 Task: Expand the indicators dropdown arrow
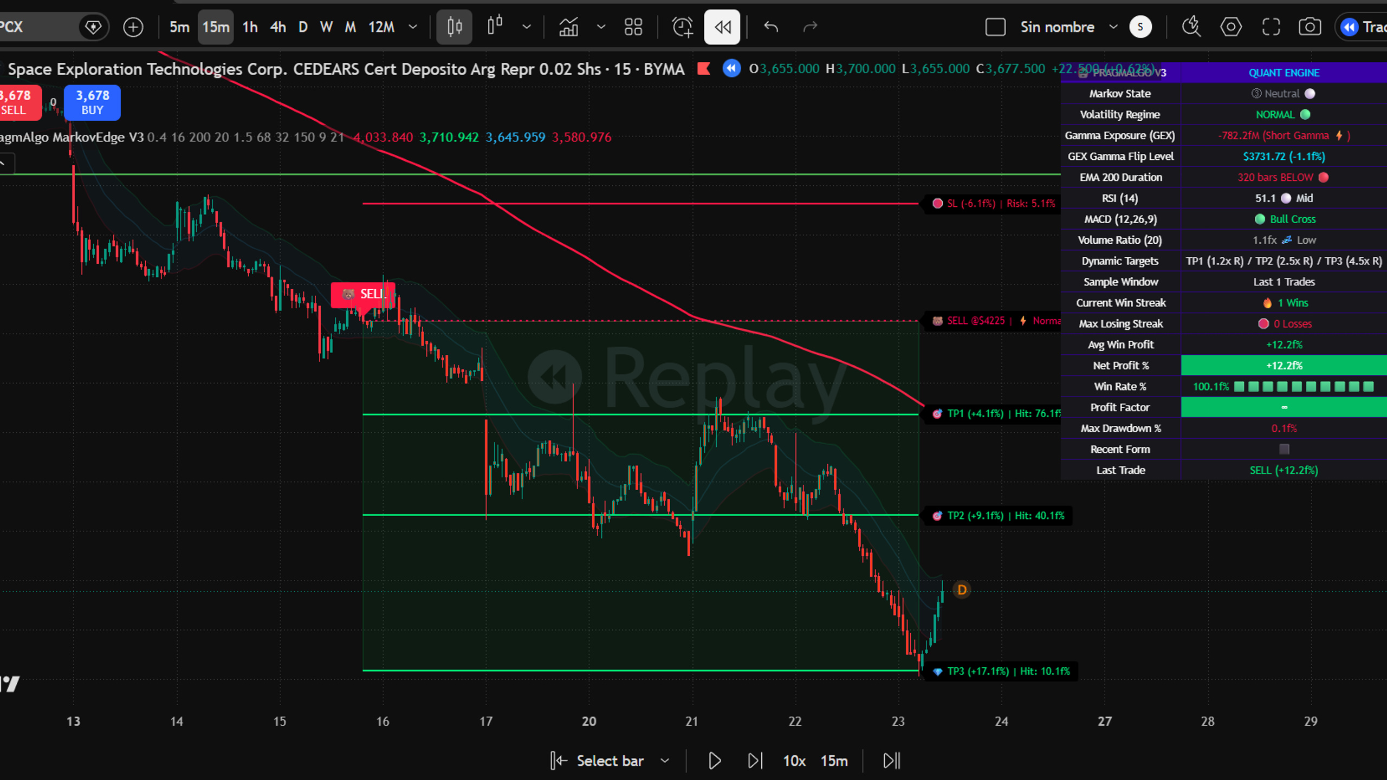[x=601, y=27]
